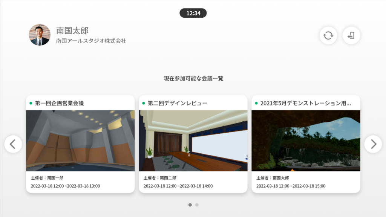Go to previous meetings with left arrow
This screenshot has height=217, width=386.
coord(13,144)
